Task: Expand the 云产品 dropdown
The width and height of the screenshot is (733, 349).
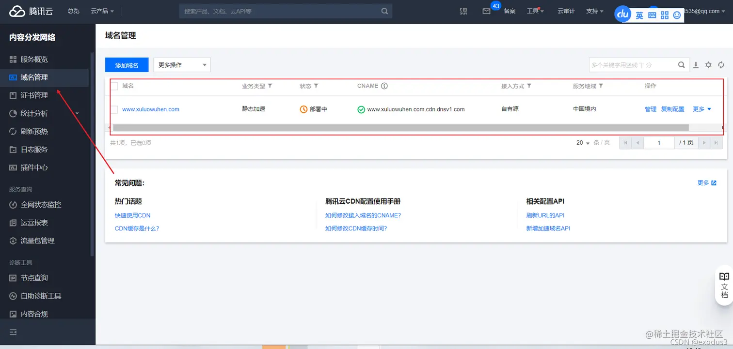Action: pyautogui.click(x=102, y=11)
